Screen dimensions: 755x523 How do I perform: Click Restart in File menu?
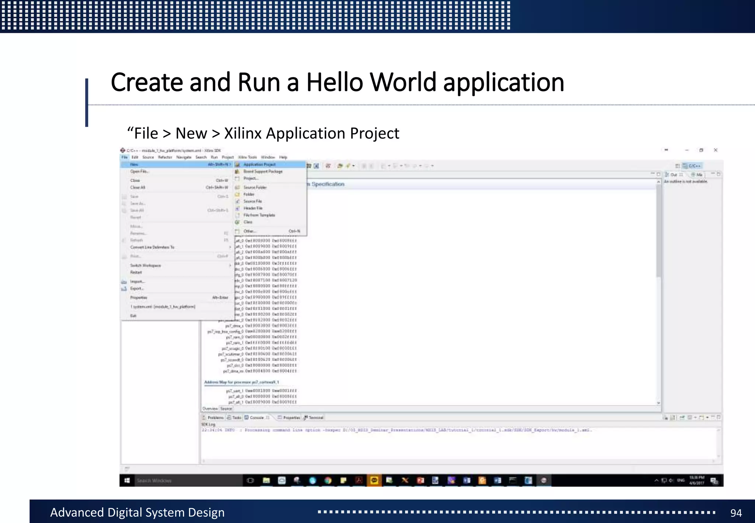(x=177, y=273)
